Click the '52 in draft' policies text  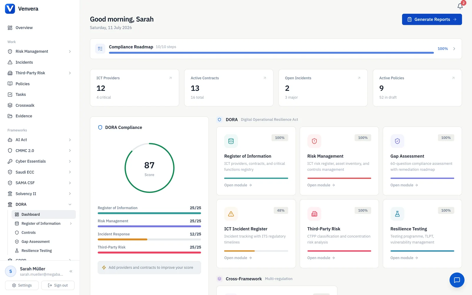[x=388, y=97]
